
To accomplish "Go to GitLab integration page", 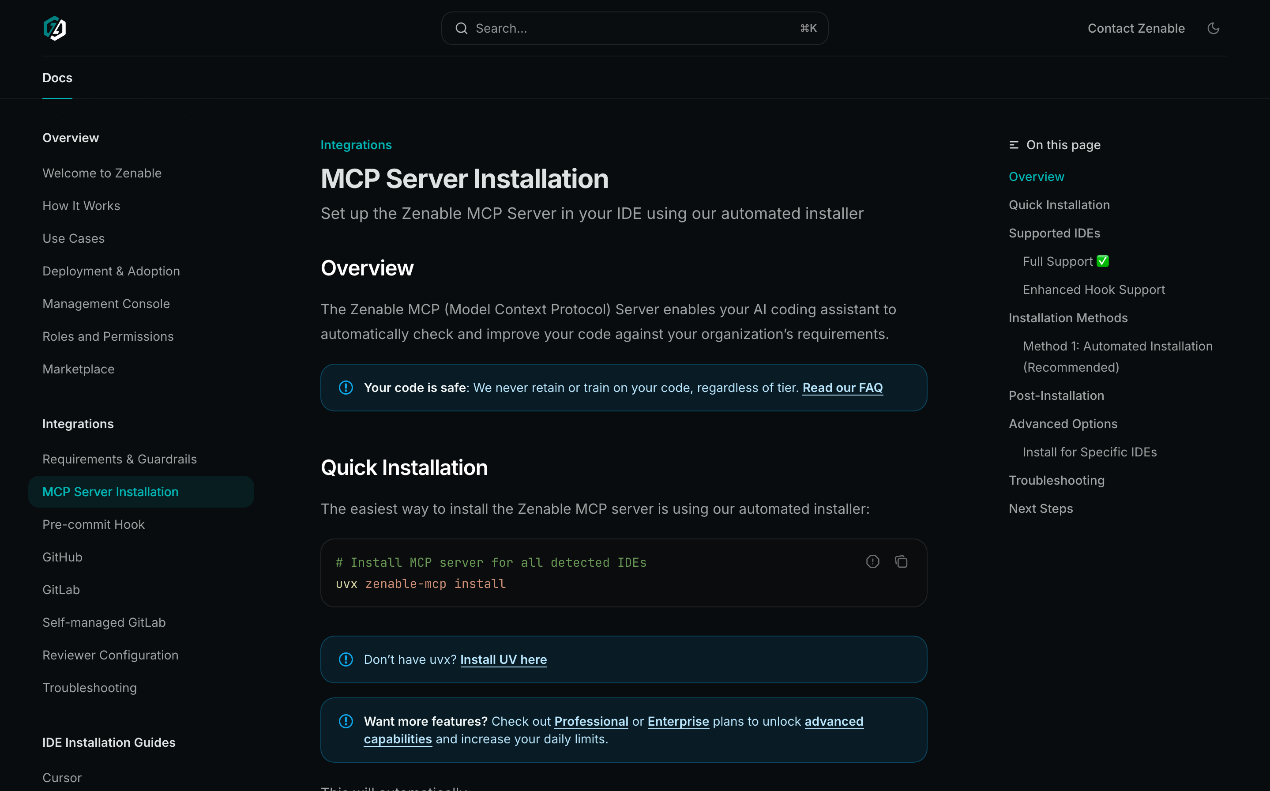I will tap(61, 590).
